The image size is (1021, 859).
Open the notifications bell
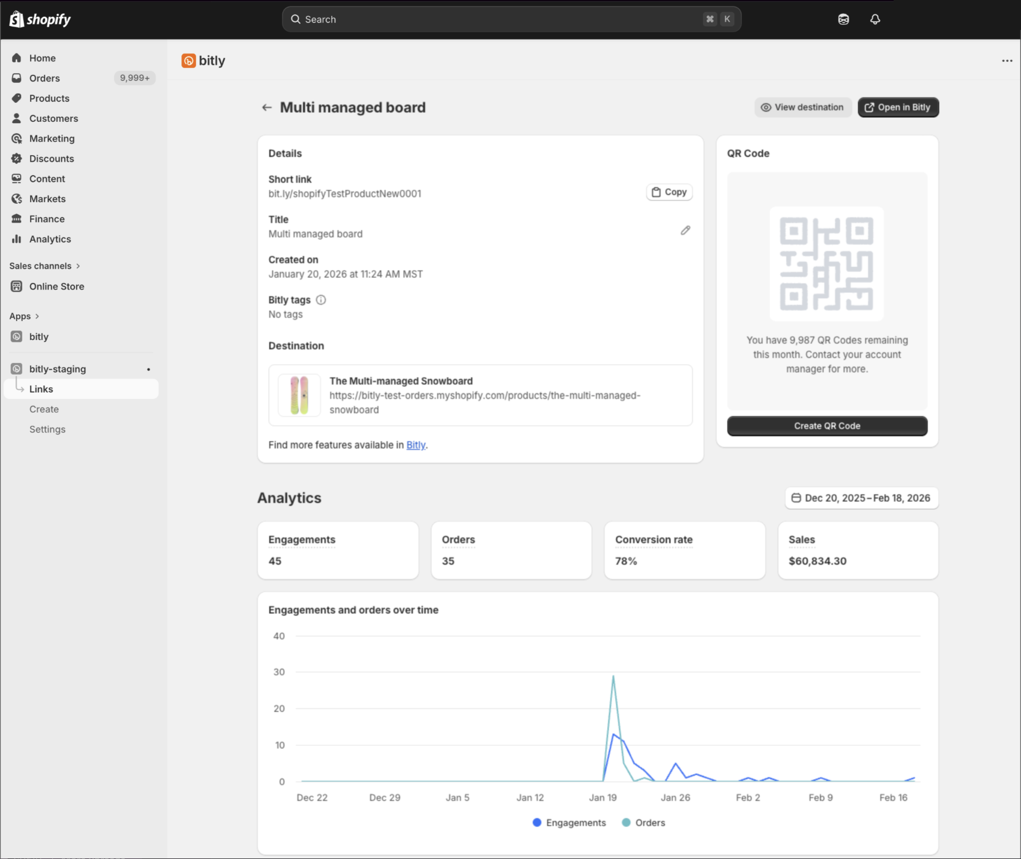(875, 19)
